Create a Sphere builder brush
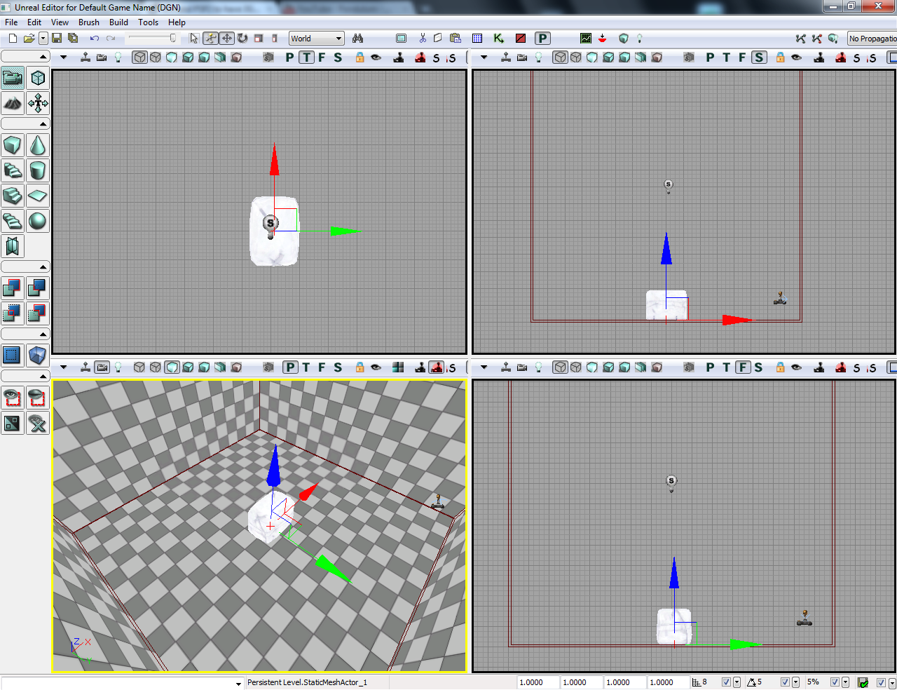The height and width of the screenshot is (690, 897). 38,221
